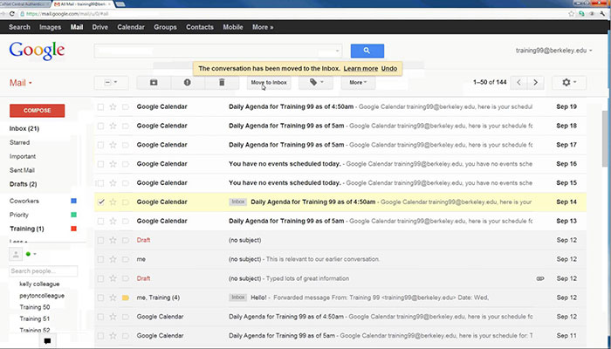
Task: Star the Sep 14 Daily Agenda email
Action: pos(113,202)
